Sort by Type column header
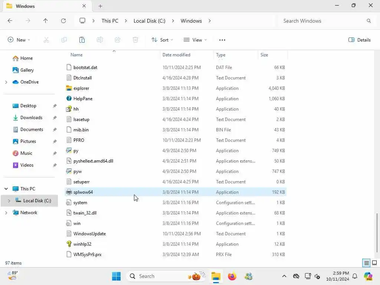 (x=220, y=55)
